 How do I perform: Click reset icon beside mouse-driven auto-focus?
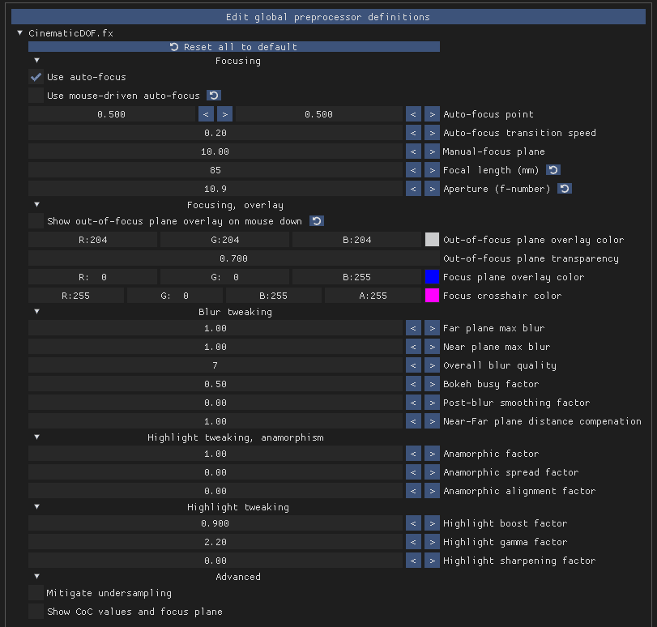[214, 96]
